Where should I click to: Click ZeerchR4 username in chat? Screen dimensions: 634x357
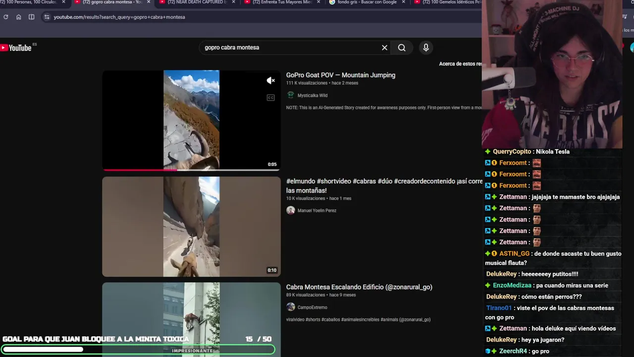pyautogui.click(x=513, y=351)
